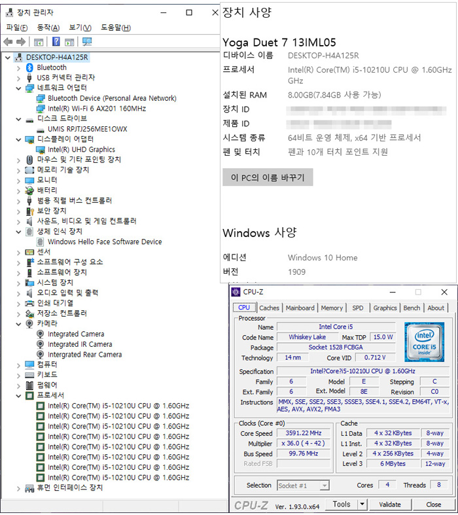
Task: Open the 파일(F) menu
Action: point(17,27)
